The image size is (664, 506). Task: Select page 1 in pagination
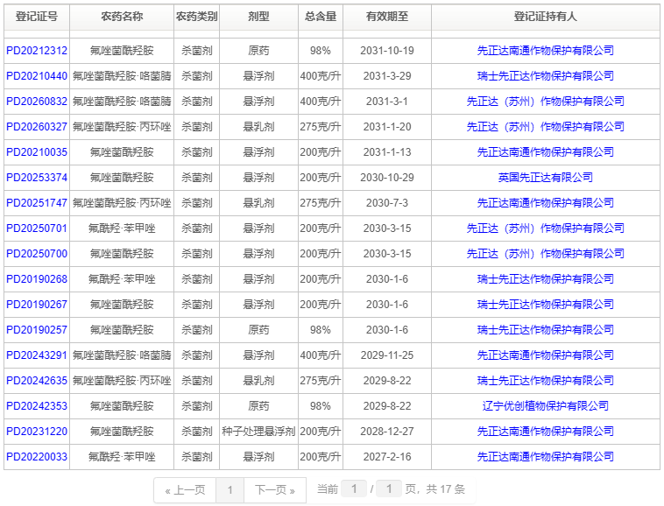[230, 490]
